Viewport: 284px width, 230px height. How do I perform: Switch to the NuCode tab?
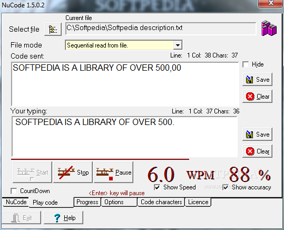click(16, 202)
